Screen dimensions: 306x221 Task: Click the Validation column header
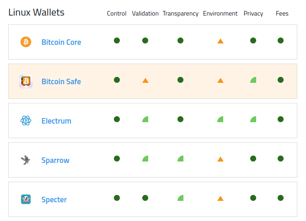pos(145,13)
